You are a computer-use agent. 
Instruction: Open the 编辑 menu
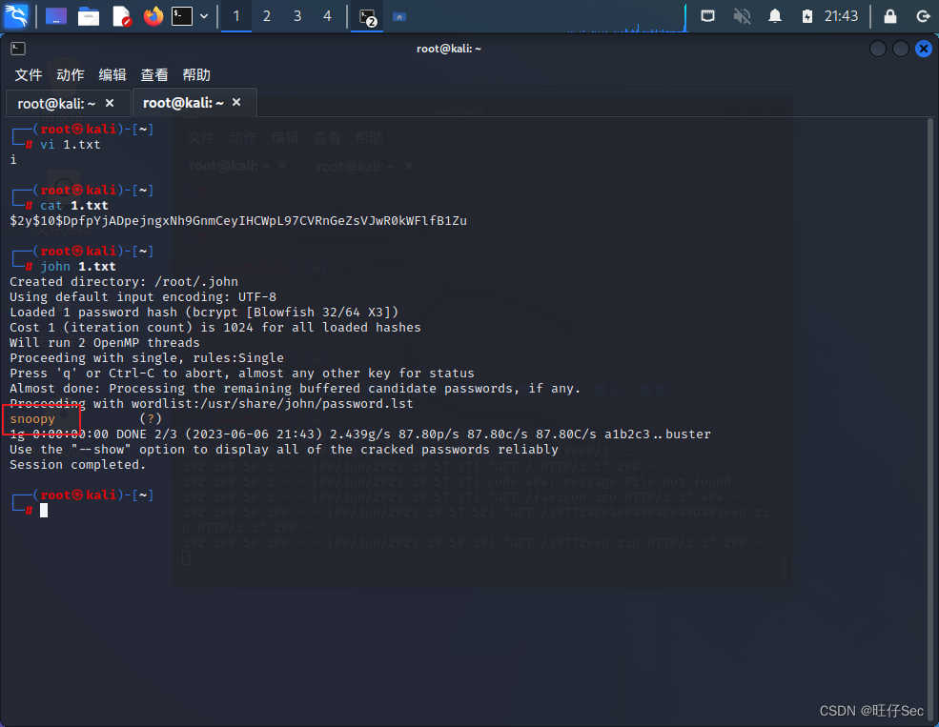pos(112,74)
